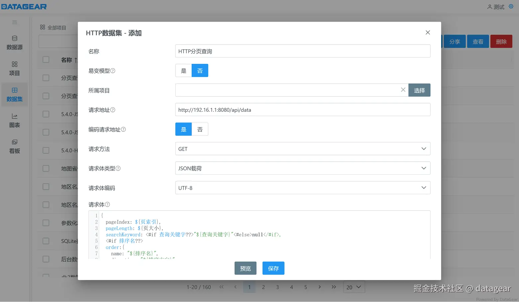Go to page 3
Image resolution: width=519 pixels, height=302 pixels.
pyautogui.click(x=277, y=287)
